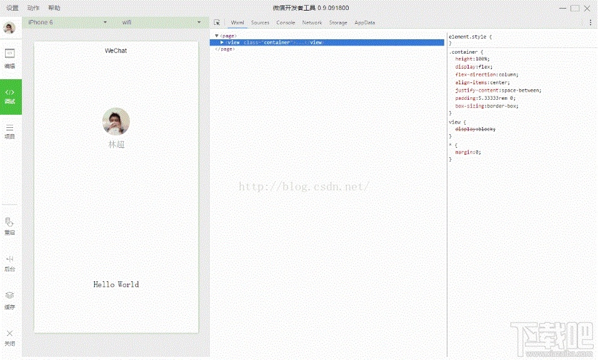Collapse the <page> tree node
This screenshot has height=360, width=598.
217,36
